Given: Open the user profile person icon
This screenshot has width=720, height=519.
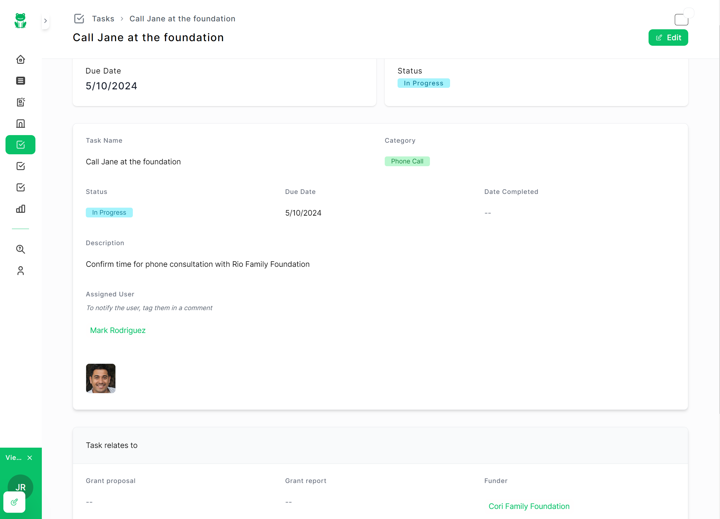Looking at the screenshot, I should click(21, 270).
